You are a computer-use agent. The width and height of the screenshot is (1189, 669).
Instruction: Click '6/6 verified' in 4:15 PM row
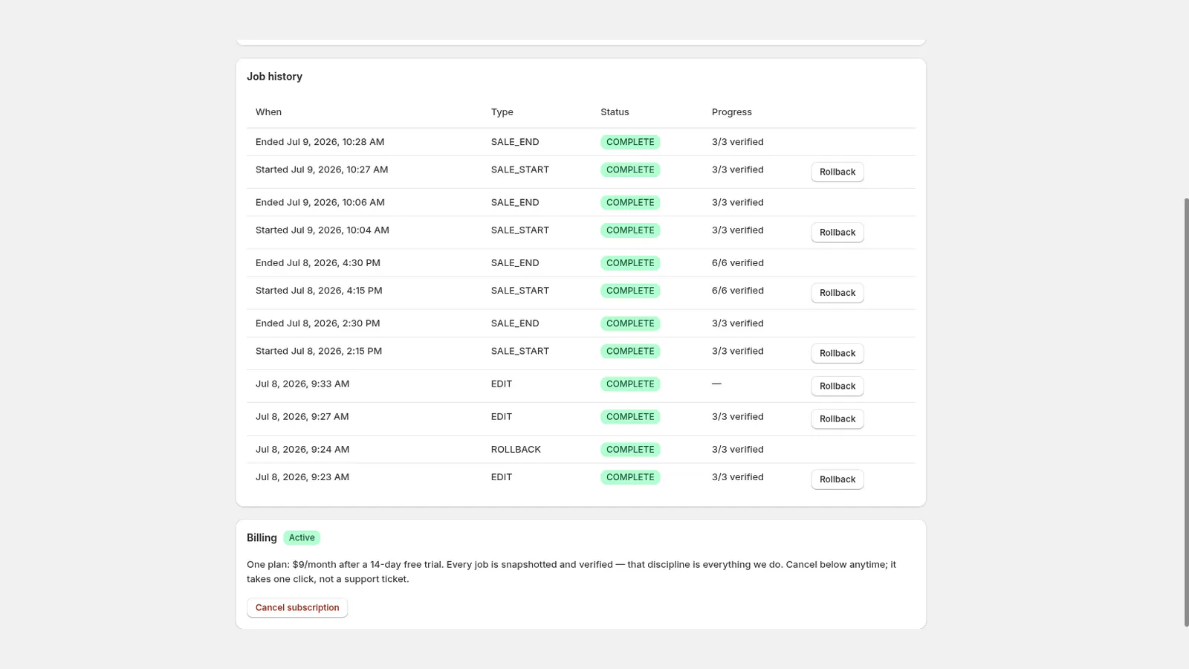coord(737,291)
